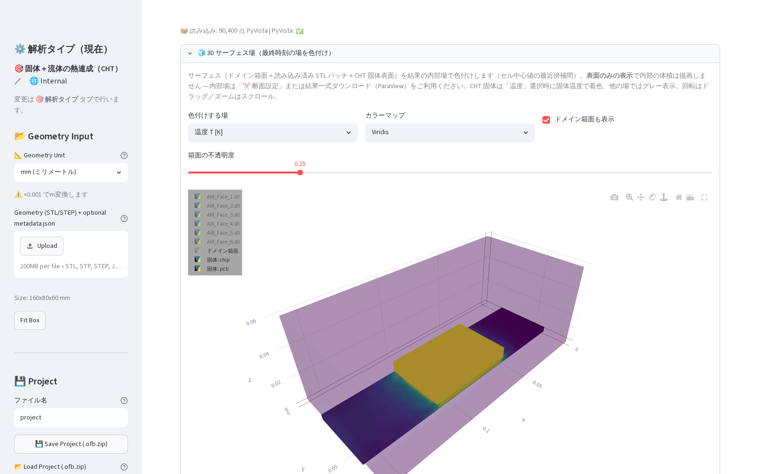Click Save Project (.ofb.zip) button

point(71,444)
